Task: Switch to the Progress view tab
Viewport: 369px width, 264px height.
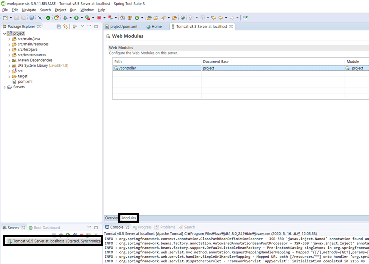Action: click(142, 227)
